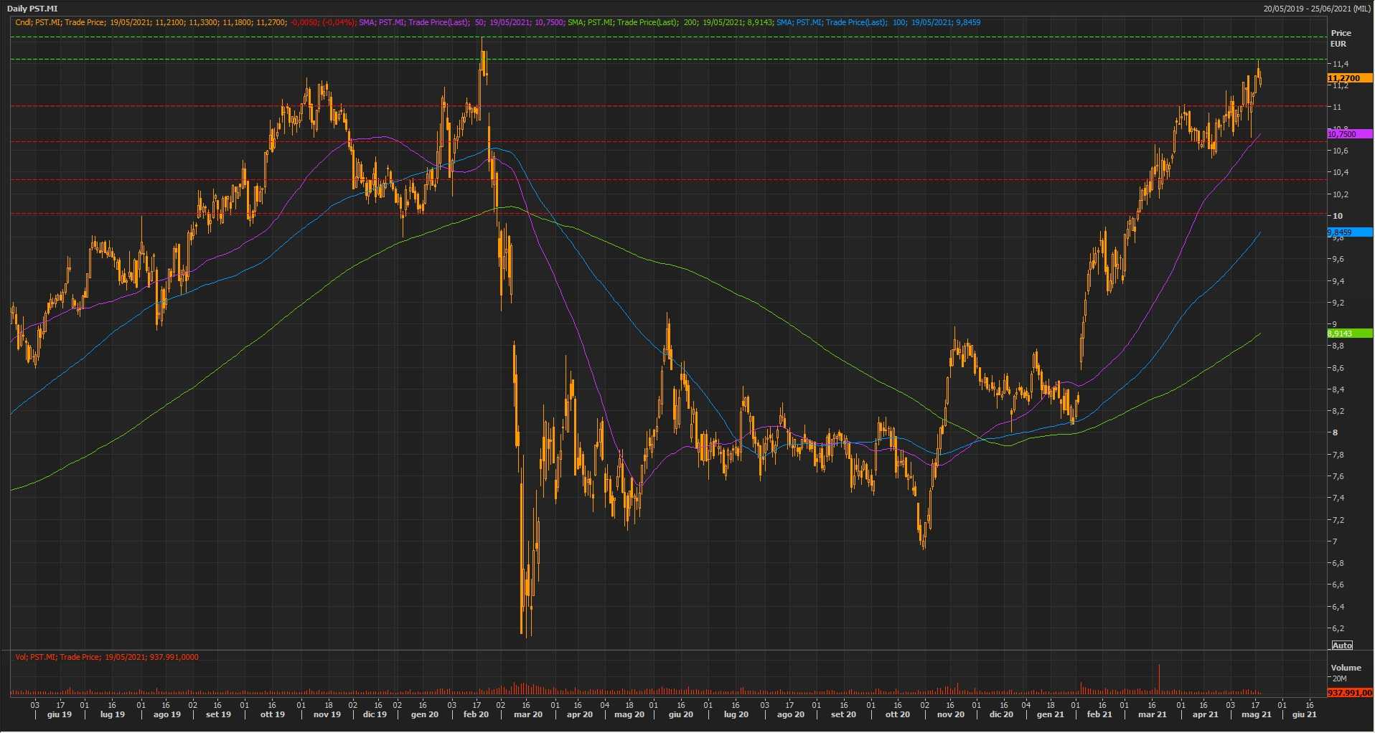Click the Daily PST.MI chart title
The image size is (1375, 733).
click(x=32, y=9)
